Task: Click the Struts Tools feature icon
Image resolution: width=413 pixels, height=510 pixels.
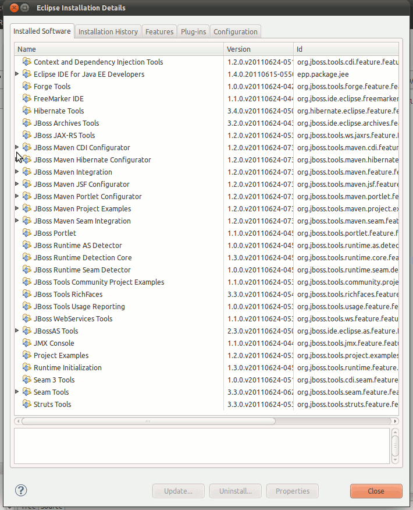Action: (x=27, y=404)
